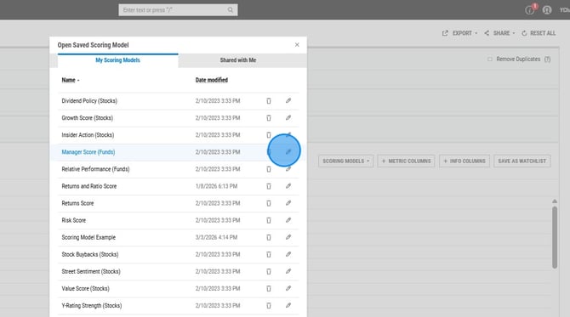The height and width of the screenshot is (317, 570).
Task: Open the Returns Score model
Action: pyautogui.click(x=77, y=203)
